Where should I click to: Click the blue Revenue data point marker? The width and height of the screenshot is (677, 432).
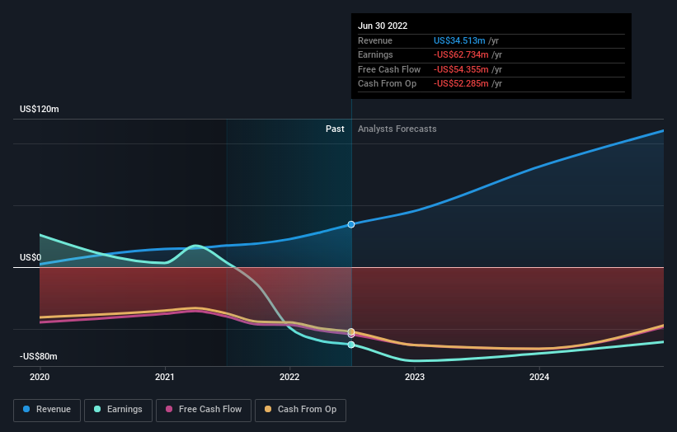[351, 224]
